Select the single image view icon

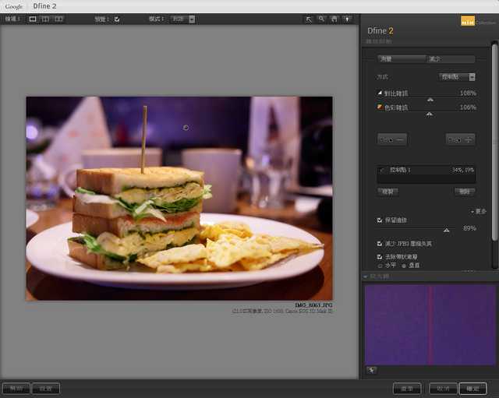(33, 19)
